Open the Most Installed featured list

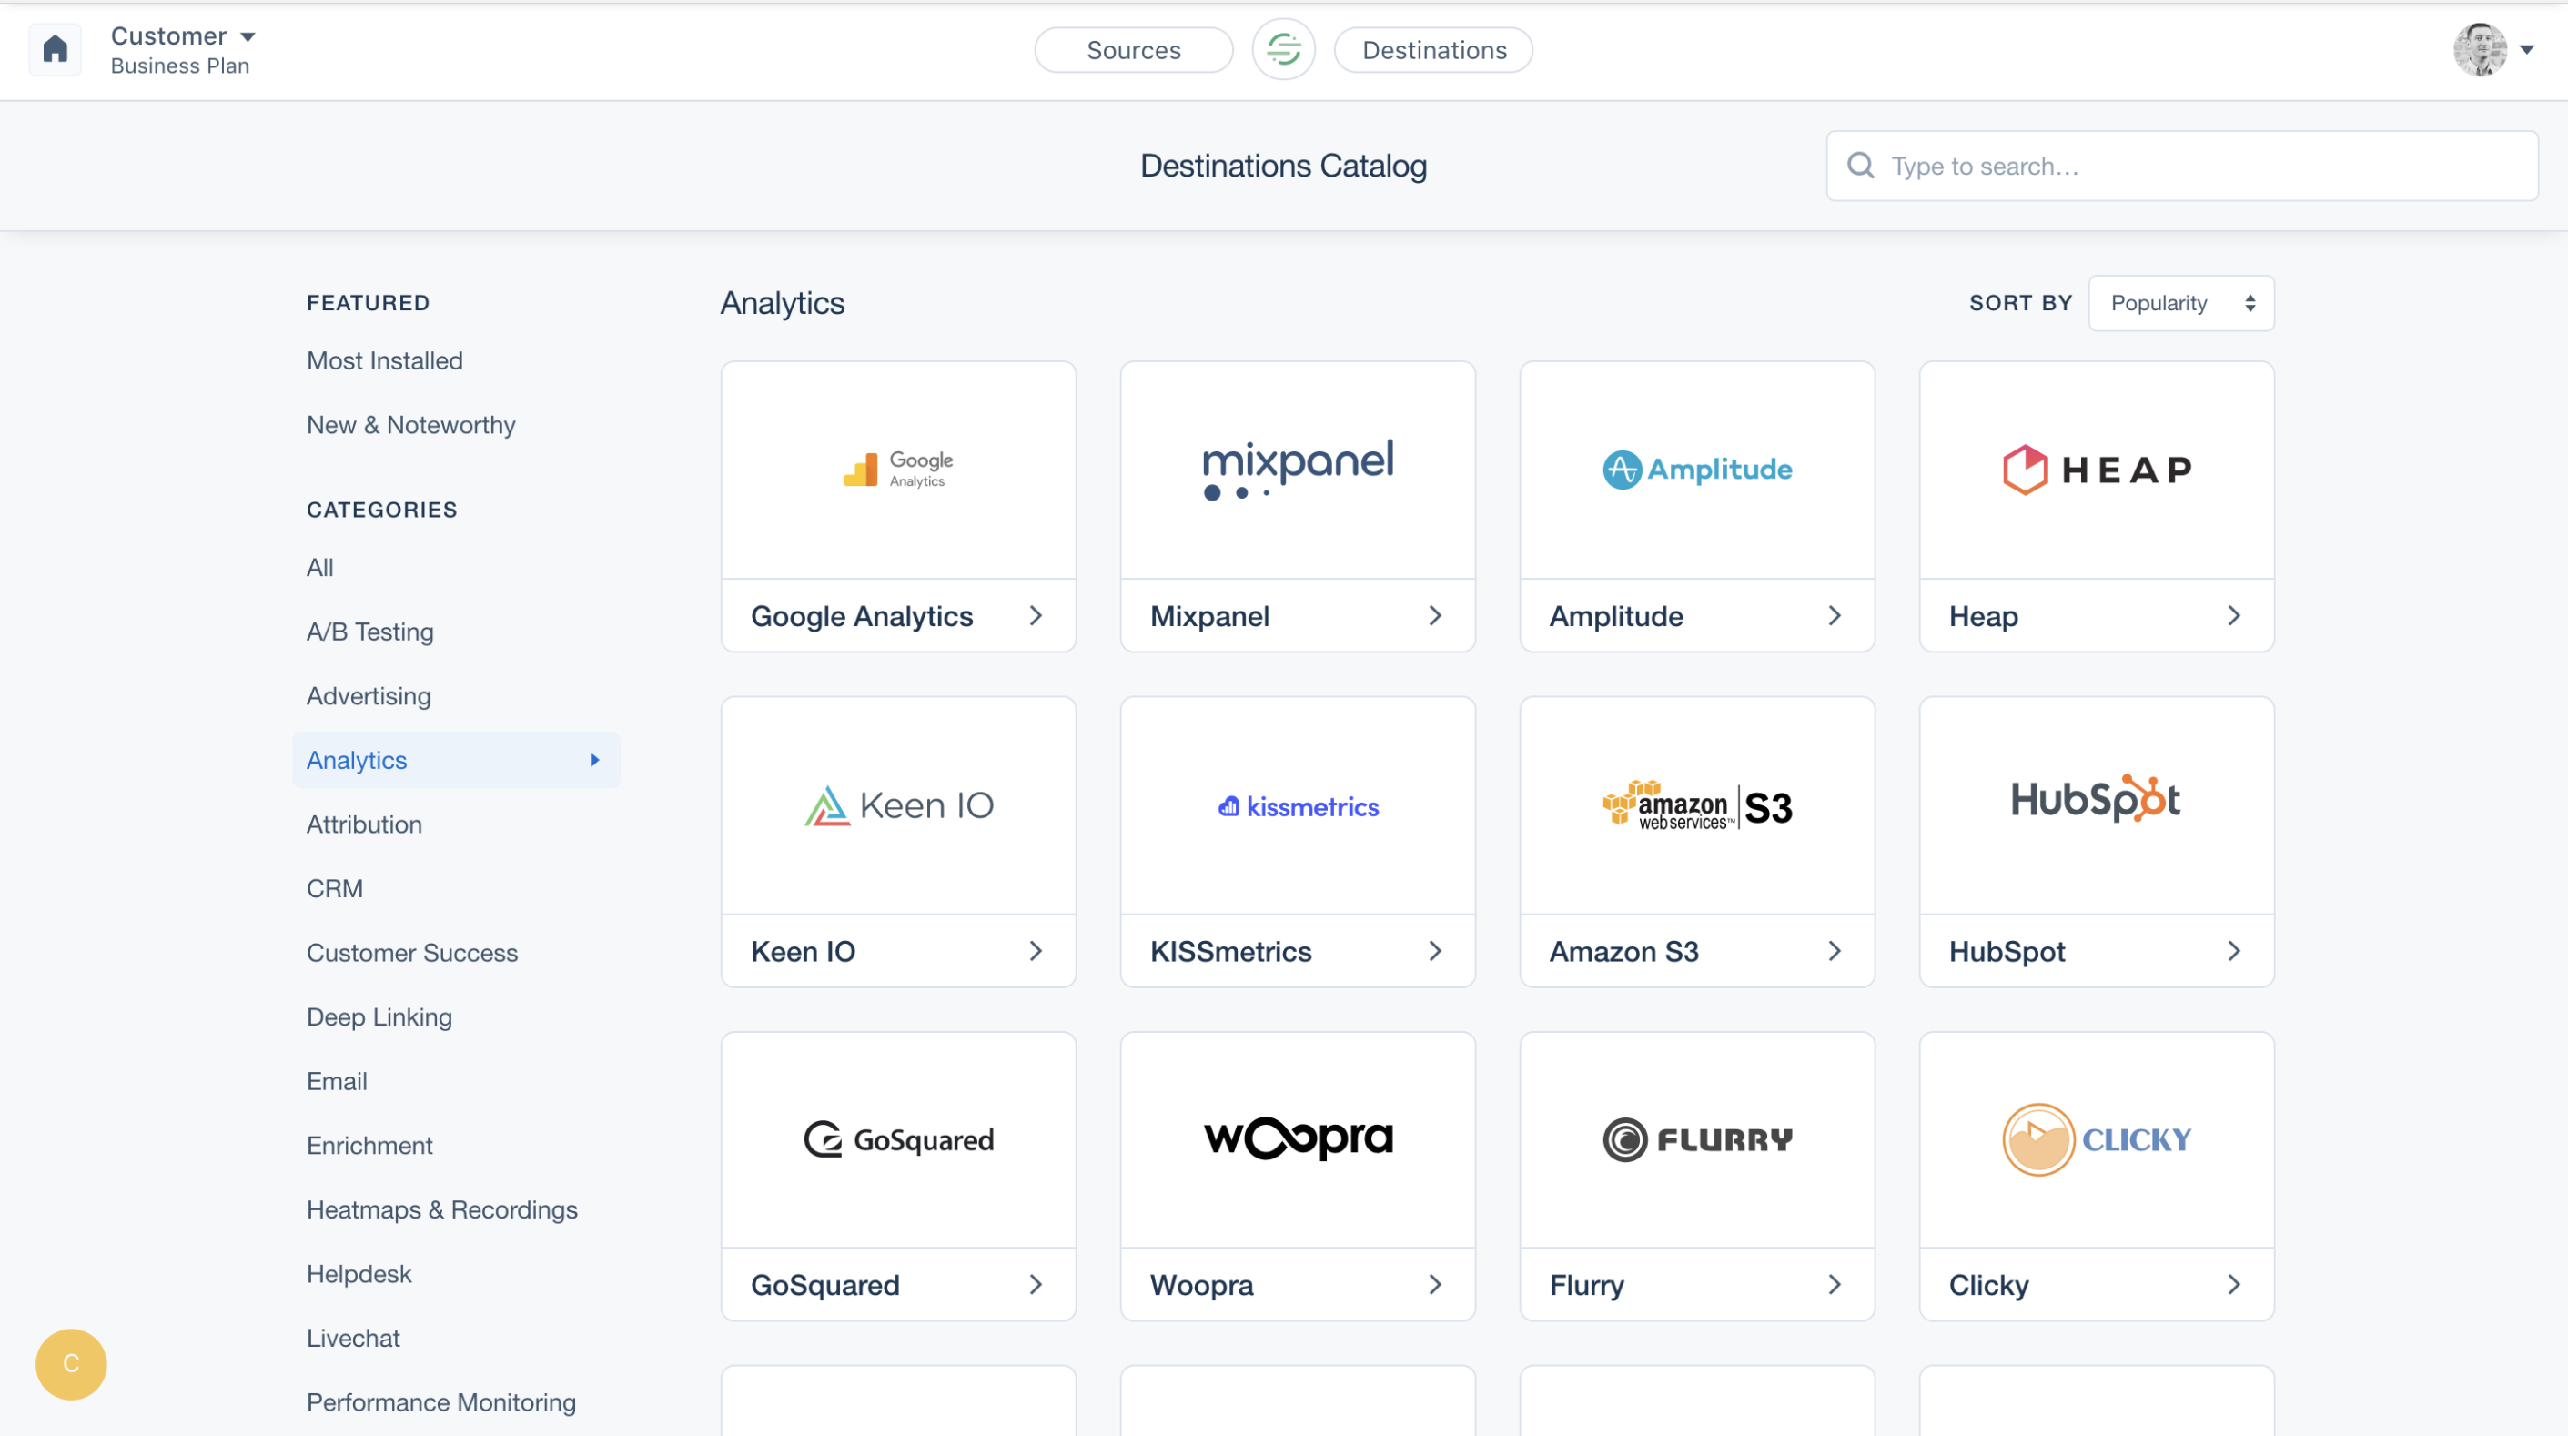point(385,361)
